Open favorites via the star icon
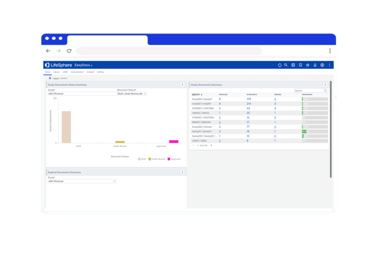 pos(308,65)
